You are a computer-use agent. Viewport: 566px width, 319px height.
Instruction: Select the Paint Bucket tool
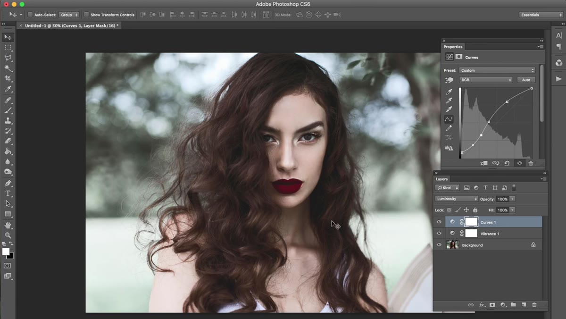8,151
